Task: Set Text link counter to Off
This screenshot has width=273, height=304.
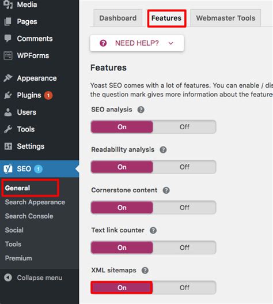Action: [x=184, y=247]
